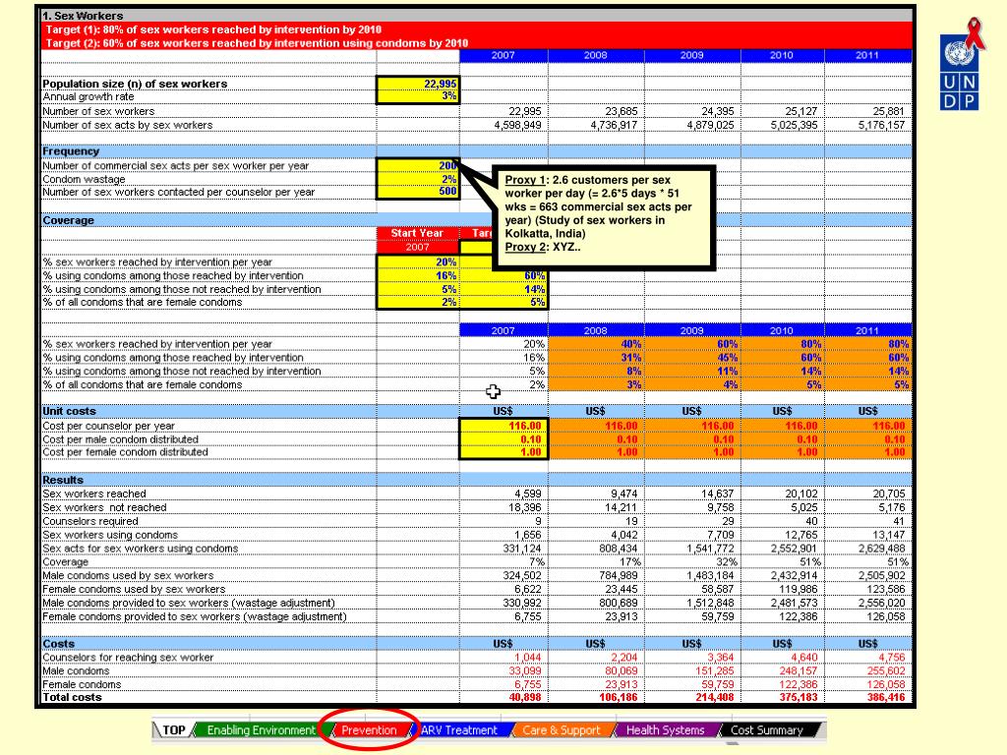Open the Enabling Environment sheet tab
Image resolution: width=1007 pixels, height=755 pixels.
(x=260, y=730)
